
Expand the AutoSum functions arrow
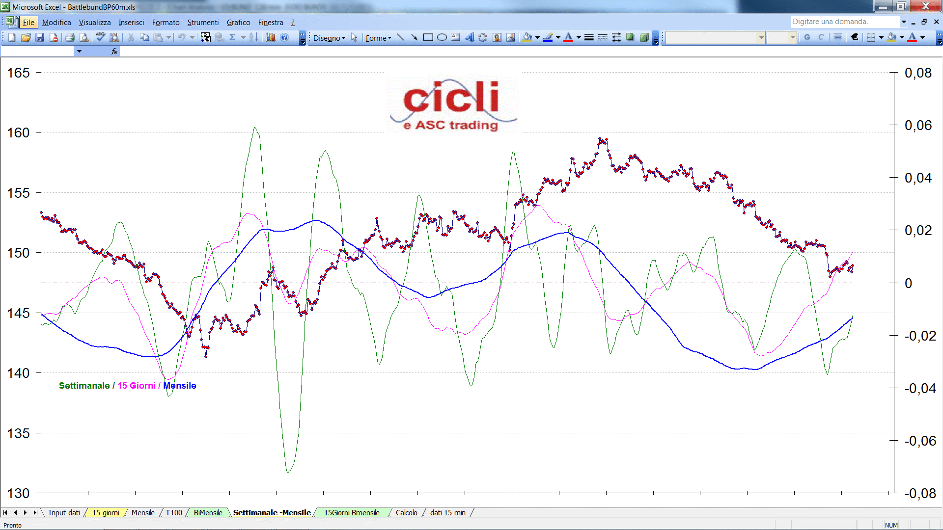tap(243, 37)
